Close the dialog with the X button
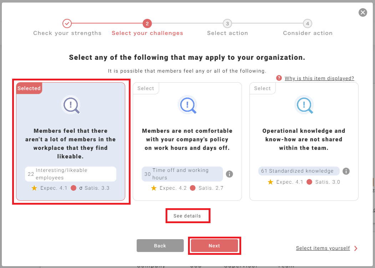The image size is (375, 268). 363,12
